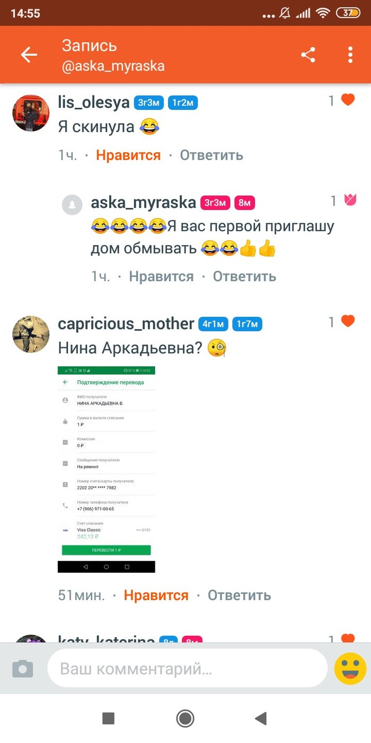Open capricious_mother profile avatar
Screen dimensions: 371x743
[31, 334]
